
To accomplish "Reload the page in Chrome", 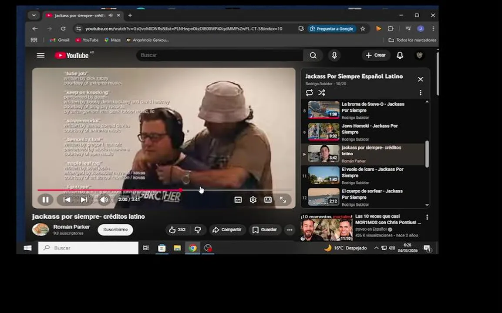I will click(63, 29).
